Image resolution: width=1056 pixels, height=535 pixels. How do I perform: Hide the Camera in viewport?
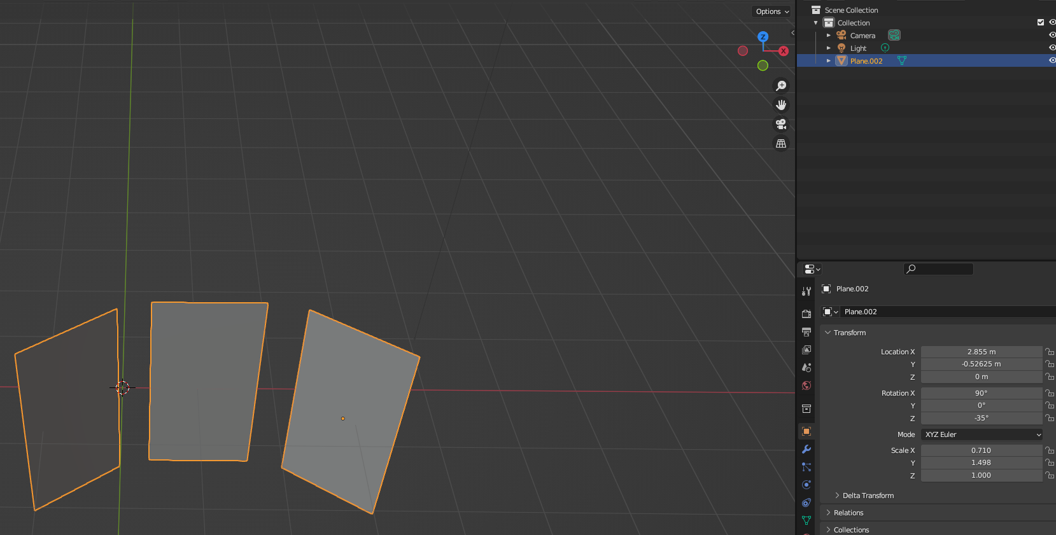click(1052, 35)
